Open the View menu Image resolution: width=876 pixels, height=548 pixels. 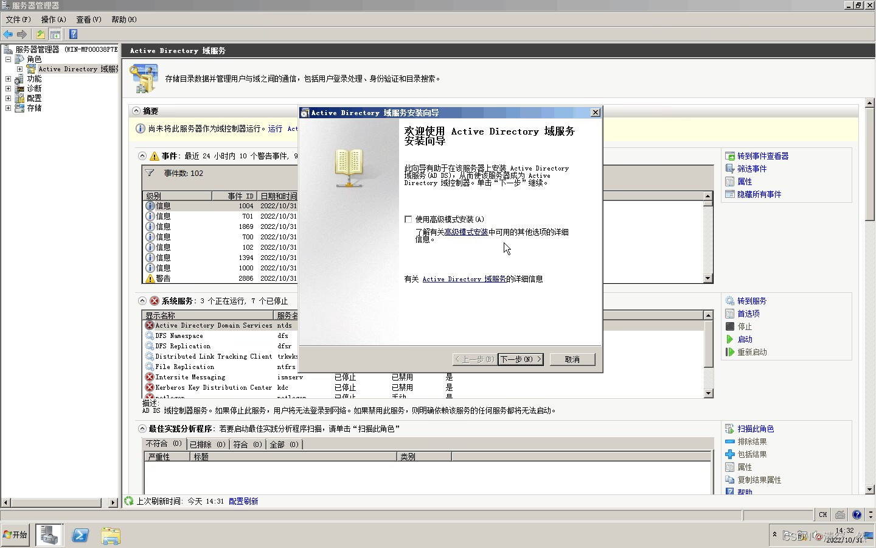point(89,19)
